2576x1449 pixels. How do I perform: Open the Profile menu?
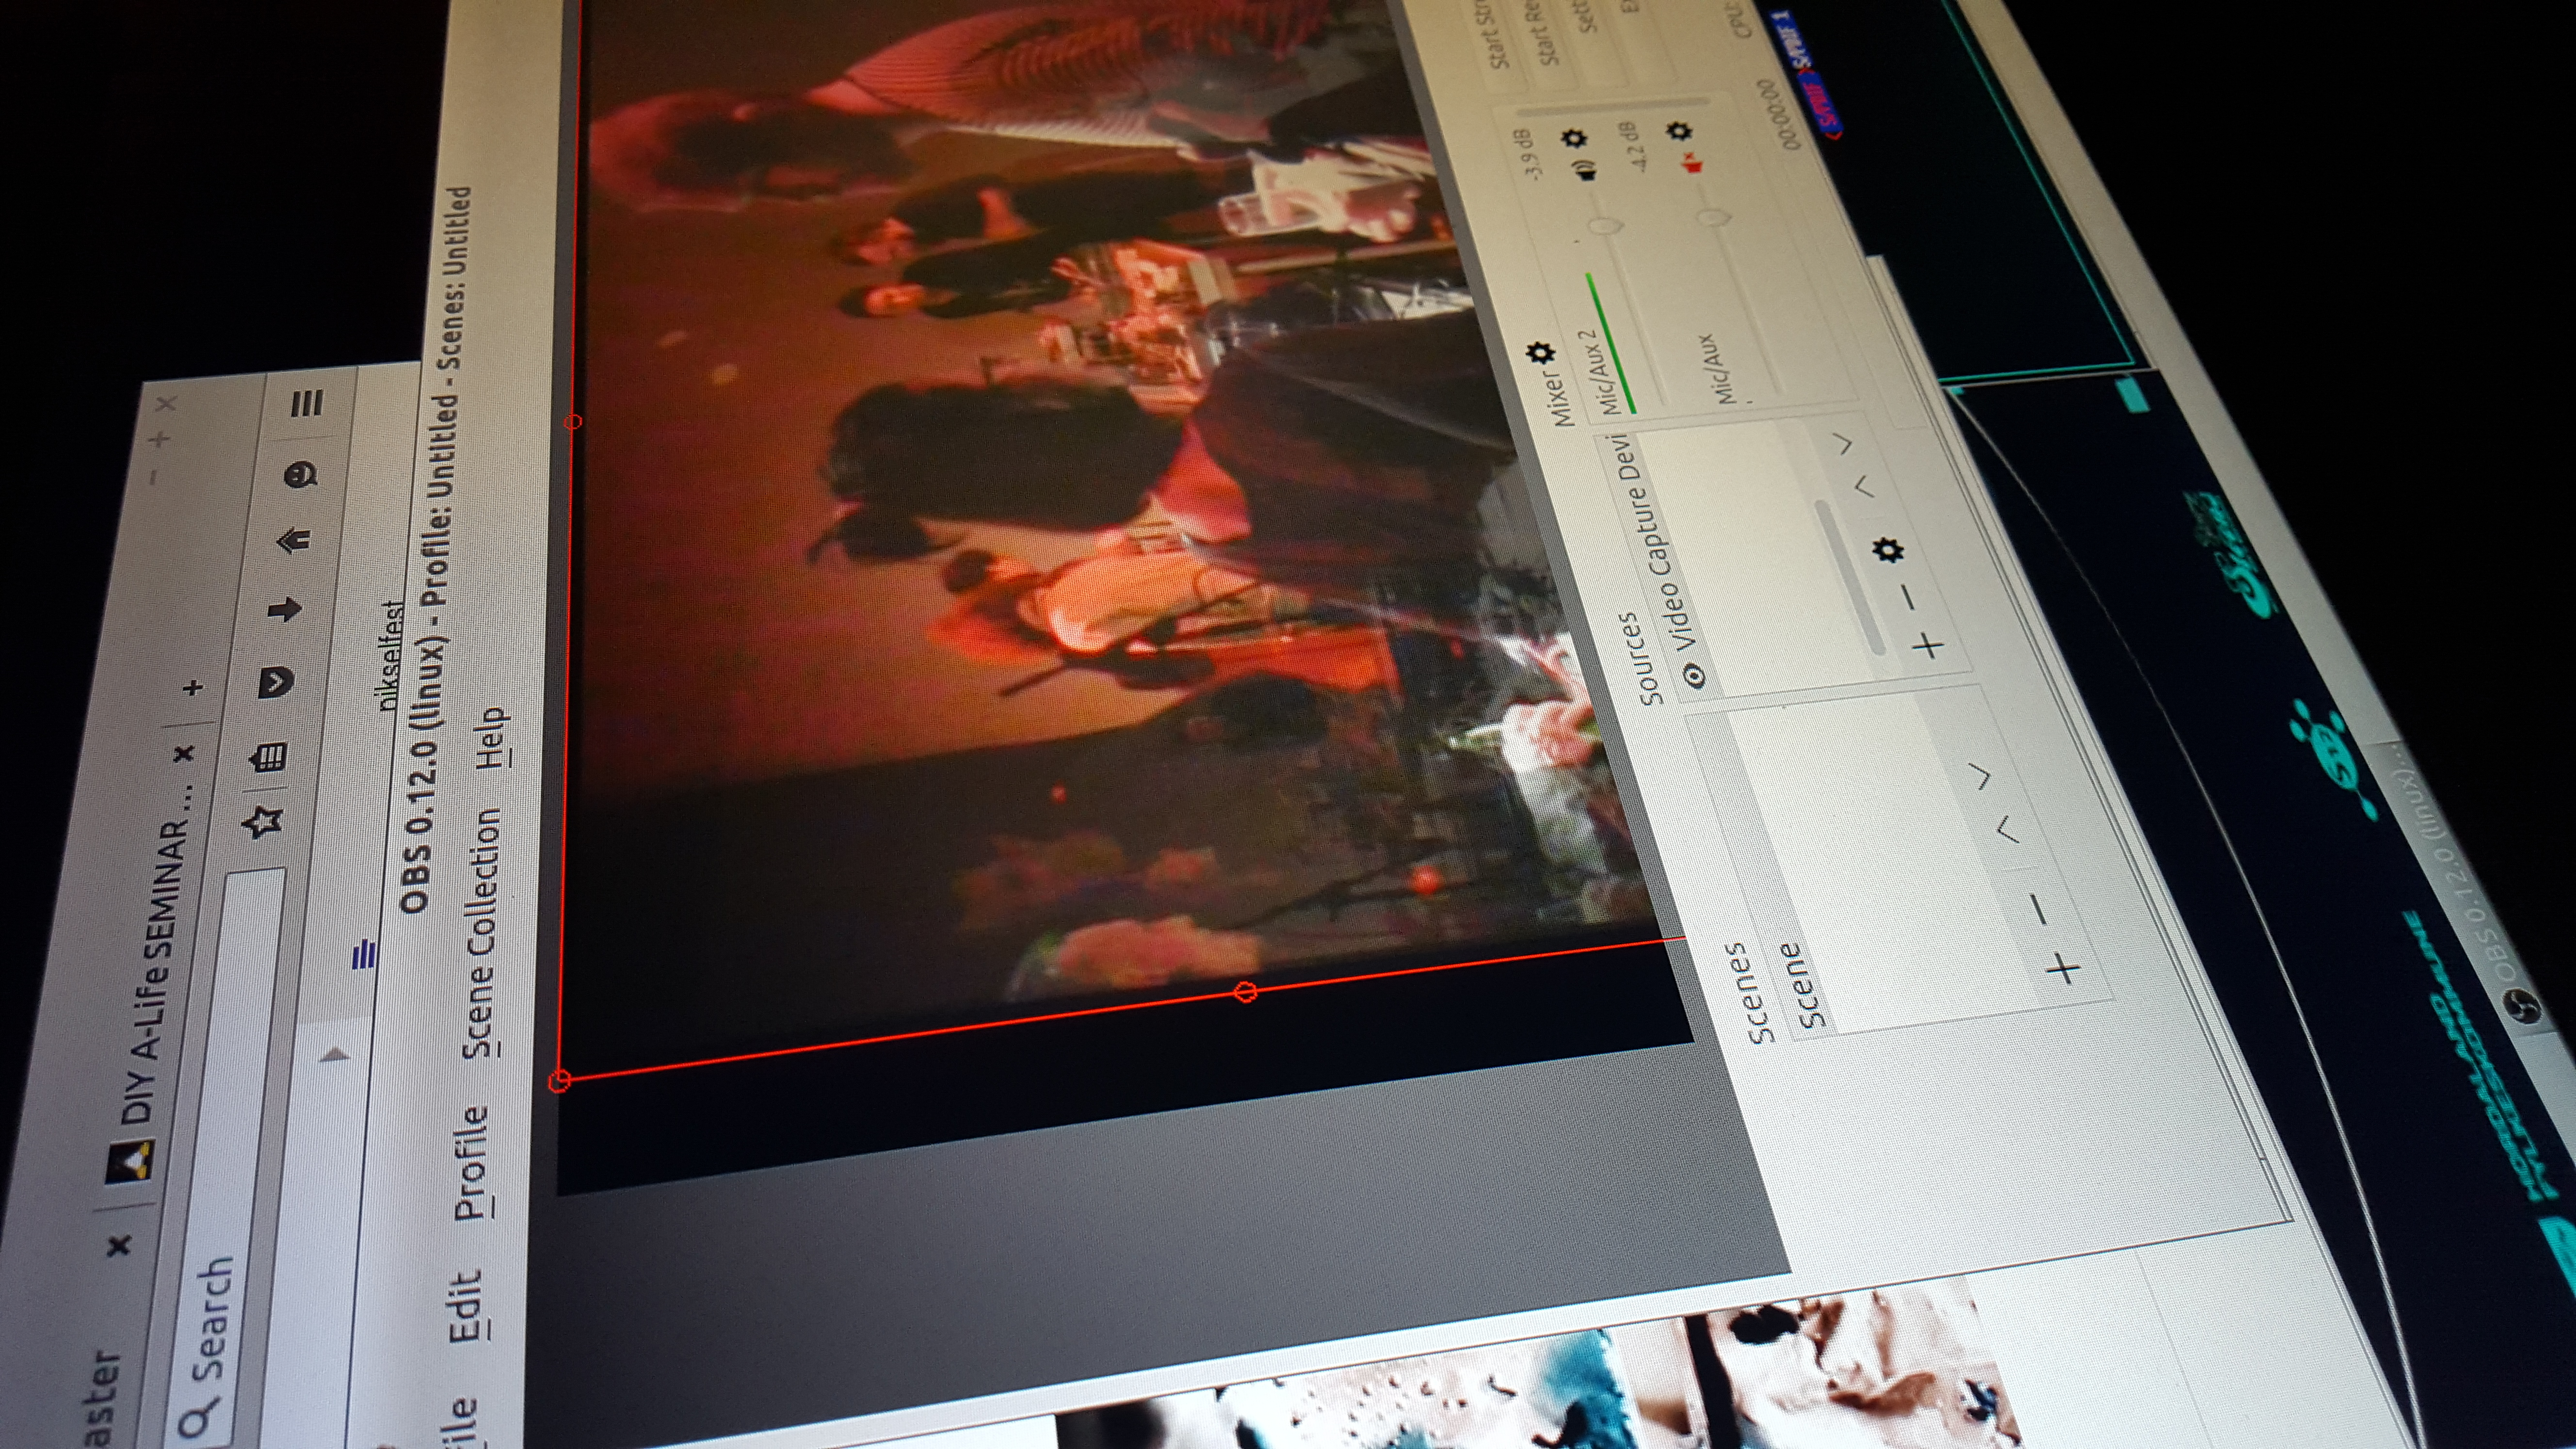point(471,1163)
